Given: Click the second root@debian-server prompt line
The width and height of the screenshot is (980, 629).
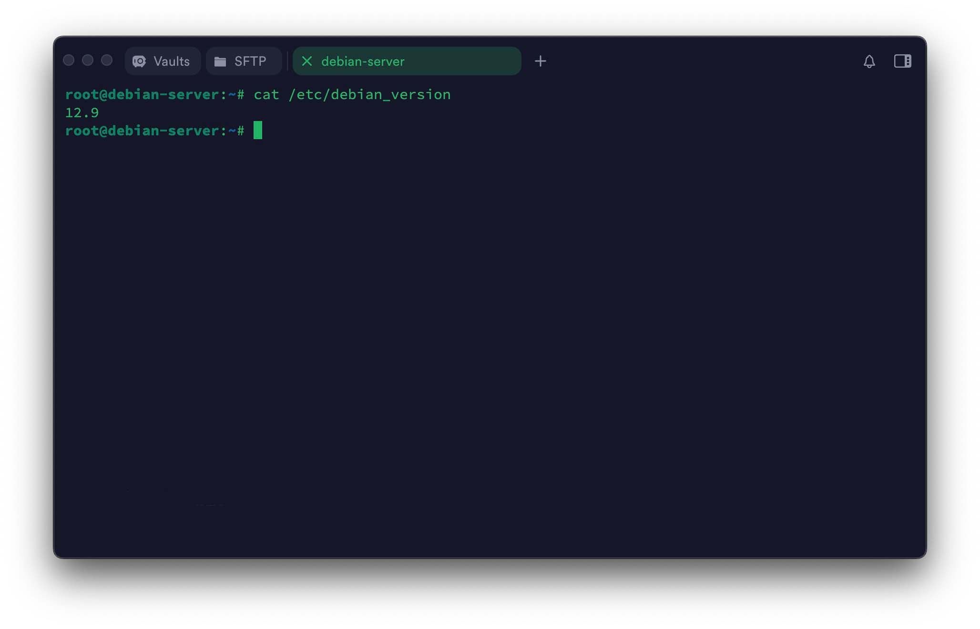Looking at the screenshot, I should 154,131.
